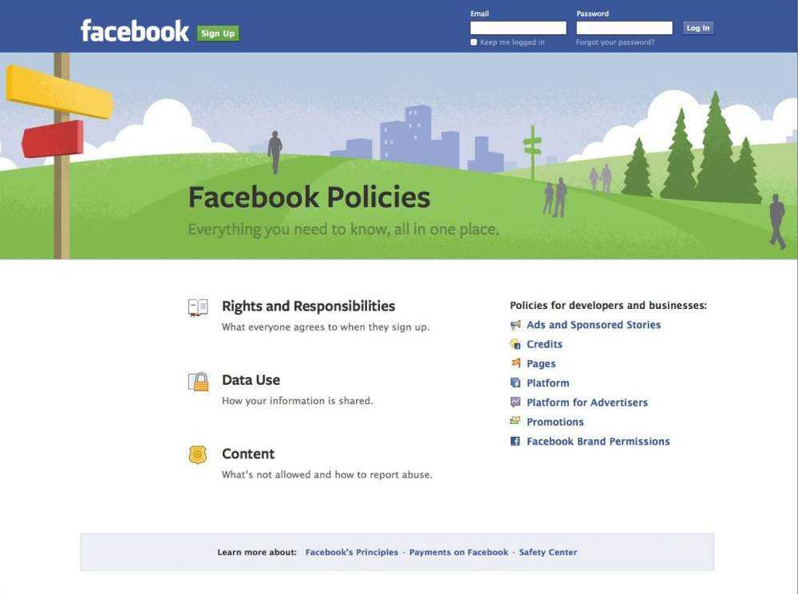
Task: Open the Payments on Facebook link
Action: [458, 552]
